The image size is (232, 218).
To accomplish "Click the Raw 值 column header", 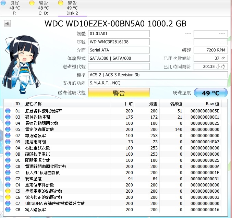I will click(203, 104).
